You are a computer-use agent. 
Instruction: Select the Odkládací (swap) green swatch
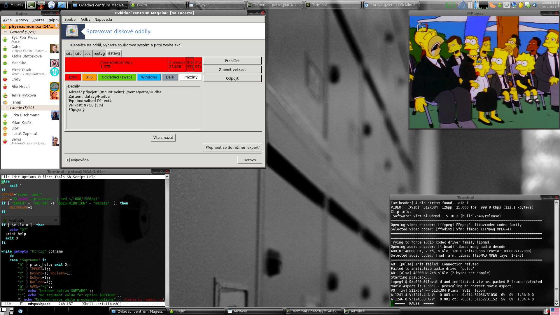coord(117,77)
